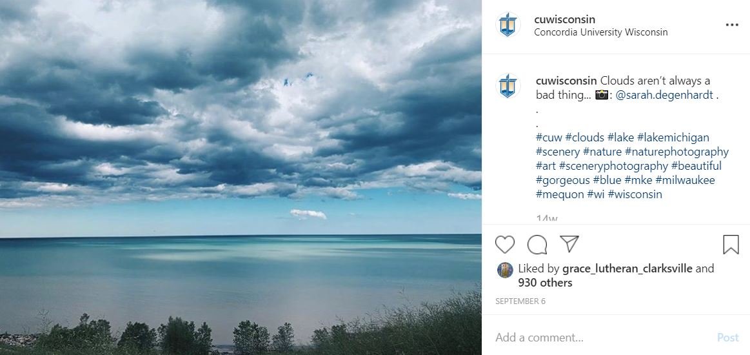Save post with the bookmark icon
This screenshot has height=355, width=750.
(x=731, y=245)
